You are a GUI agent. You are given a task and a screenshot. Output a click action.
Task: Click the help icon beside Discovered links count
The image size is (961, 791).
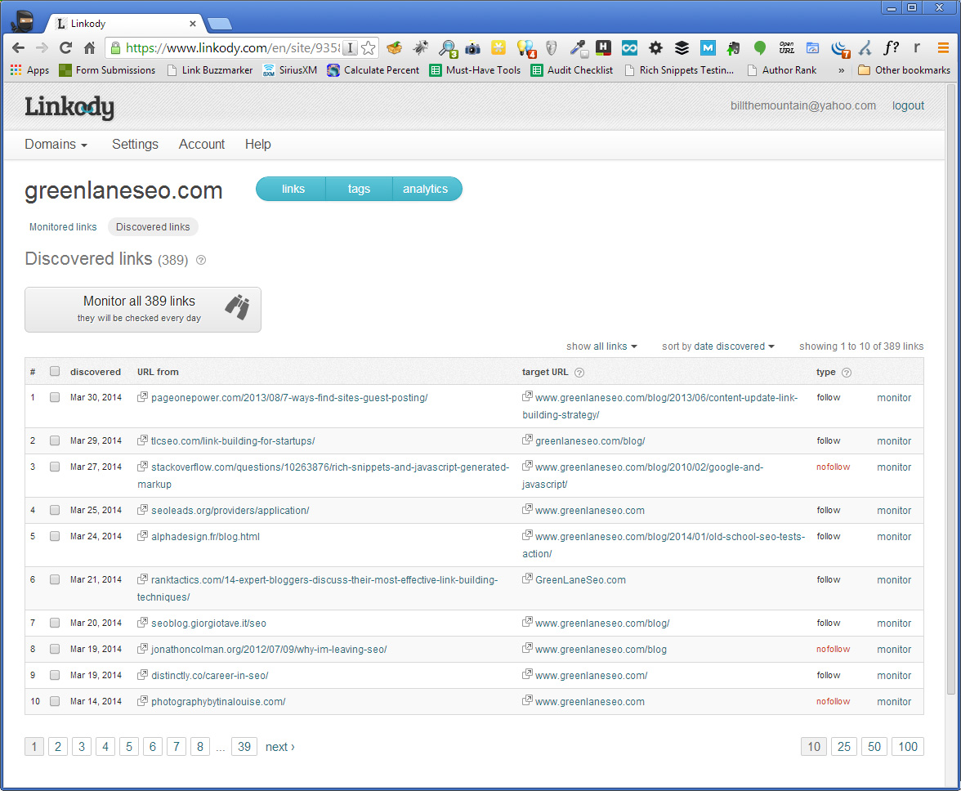click(x=201, y=261)
